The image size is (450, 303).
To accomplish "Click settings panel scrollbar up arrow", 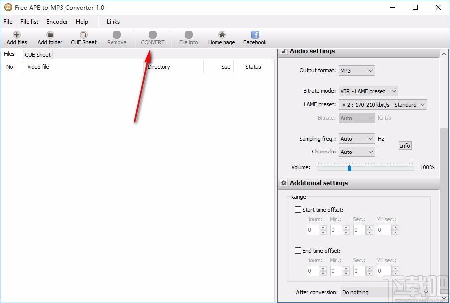I will (x=444, y=54).
